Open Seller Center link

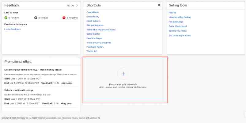[93, 34]
